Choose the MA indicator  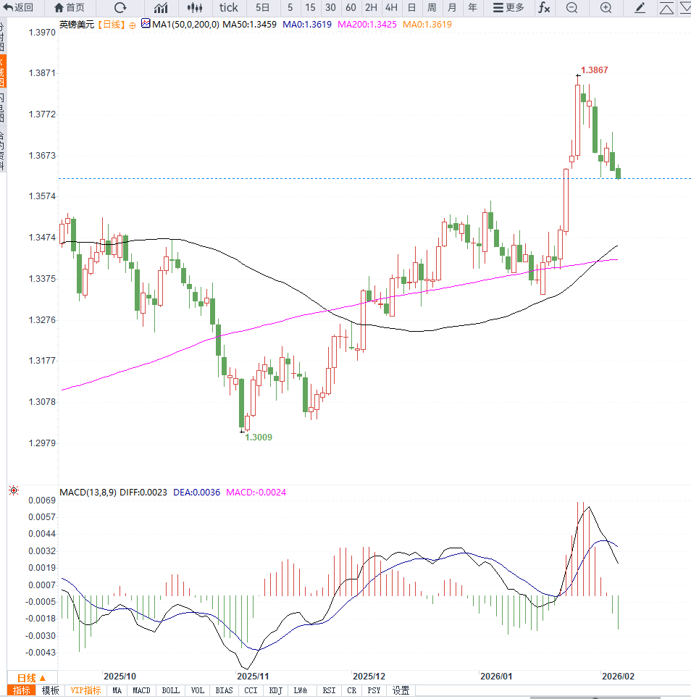pyautogui.click(x=117, y=690)
